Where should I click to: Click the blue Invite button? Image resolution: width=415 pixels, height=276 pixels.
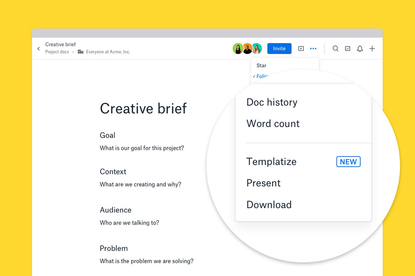[x=279, y=48]
